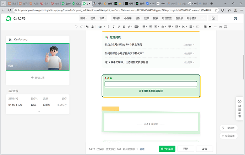Select the article cover thumbnail
The width and height of the screenshot is (245, 155).
38,57
